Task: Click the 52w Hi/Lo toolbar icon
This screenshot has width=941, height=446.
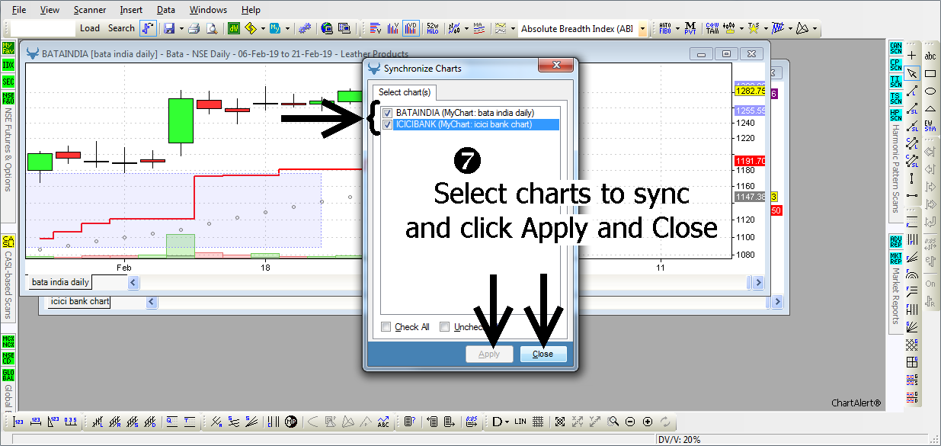Action: click(x=432, y=28)
